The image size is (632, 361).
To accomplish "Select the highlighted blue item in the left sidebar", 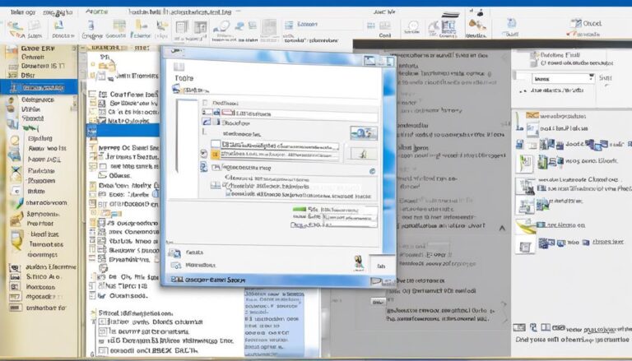I will coord(39,86).
